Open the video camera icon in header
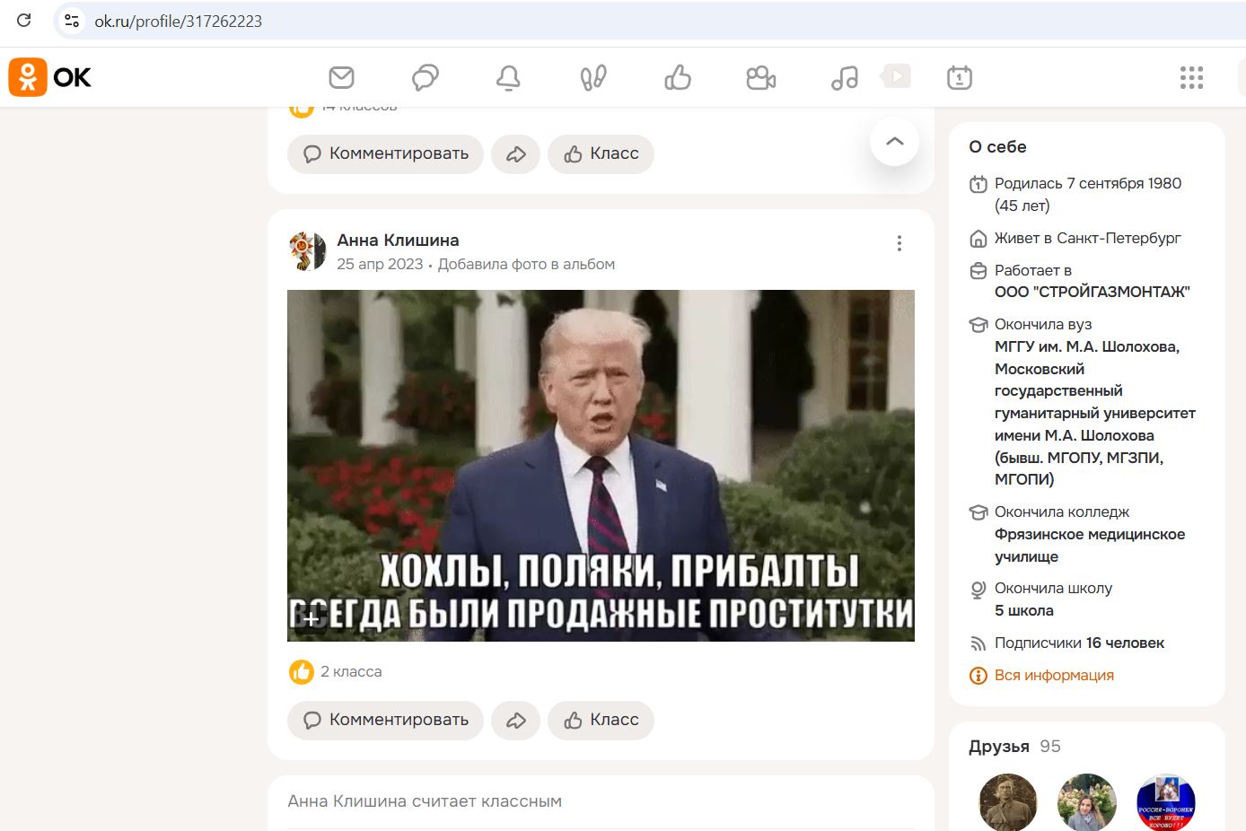 click(x=760, y=78)
